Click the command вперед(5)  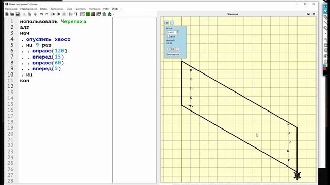pyautogui.click(x=46, y=68)
